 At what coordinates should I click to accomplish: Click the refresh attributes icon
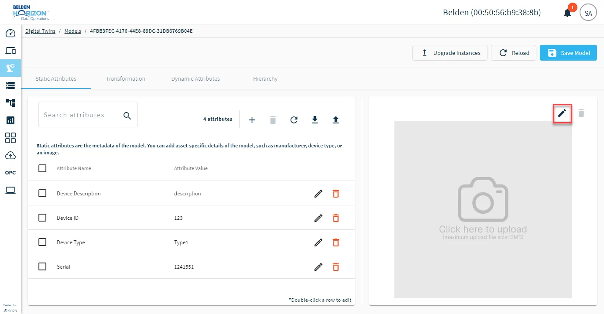tap(294, 120)
